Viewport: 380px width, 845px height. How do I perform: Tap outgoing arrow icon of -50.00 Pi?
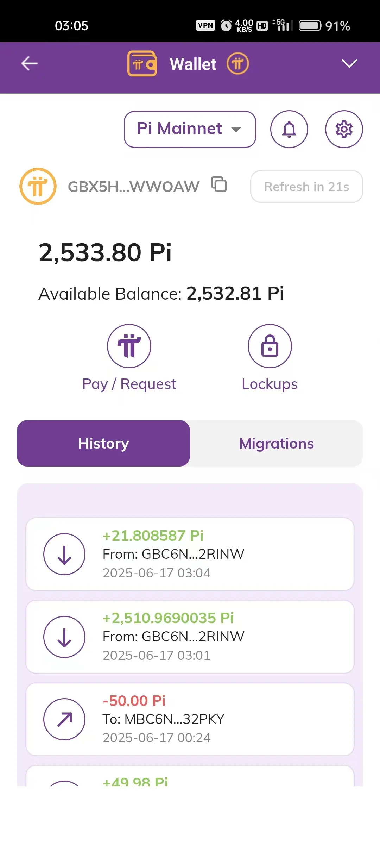point(64,719)
